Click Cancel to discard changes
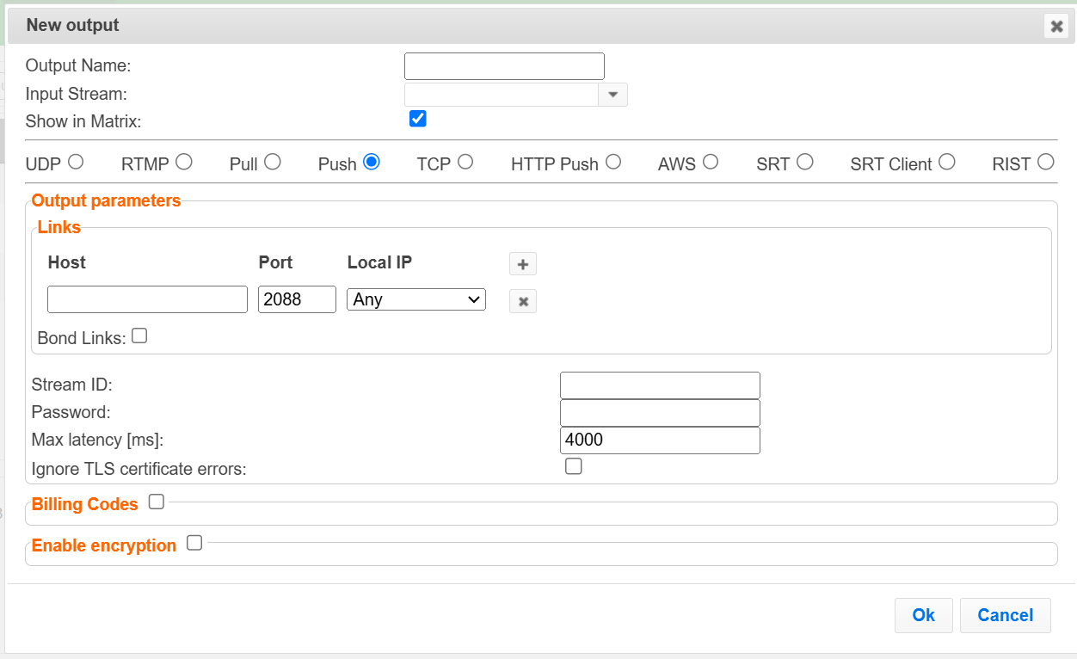 (x=1005, y=615)
